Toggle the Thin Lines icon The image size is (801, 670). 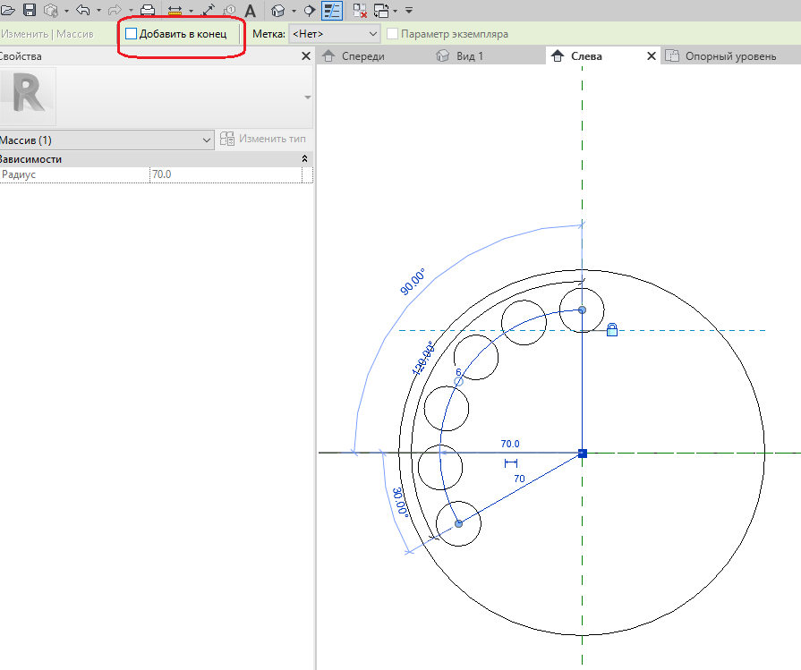coord(332,10)
